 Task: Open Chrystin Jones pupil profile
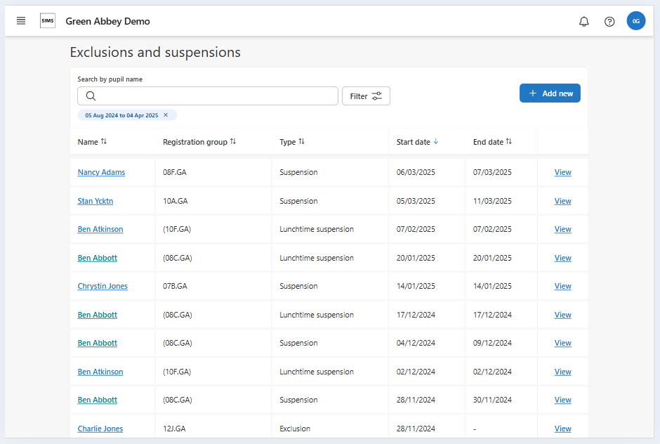[x=103, y=287]
